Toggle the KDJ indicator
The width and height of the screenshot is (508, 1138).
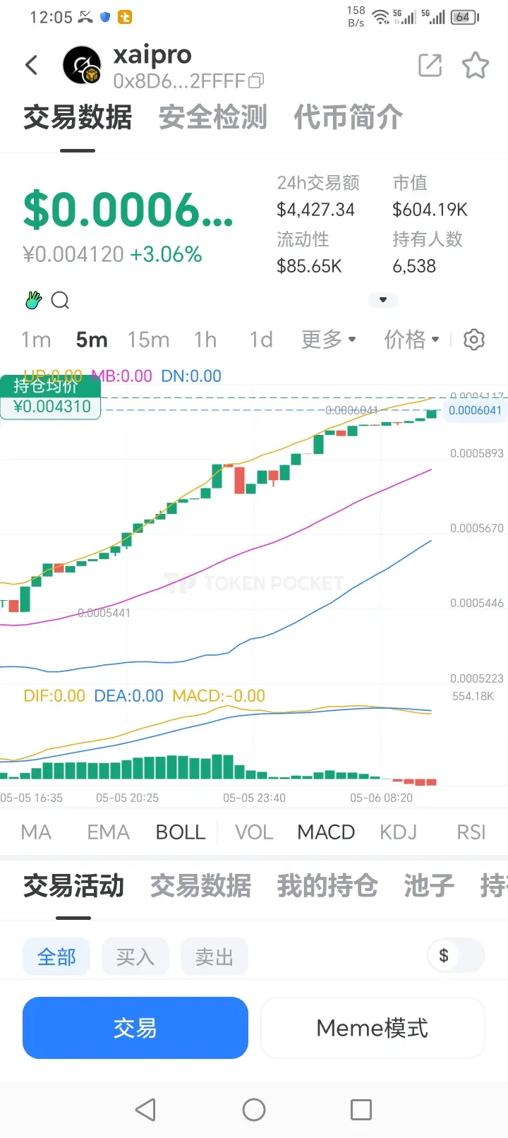point(398,832)
